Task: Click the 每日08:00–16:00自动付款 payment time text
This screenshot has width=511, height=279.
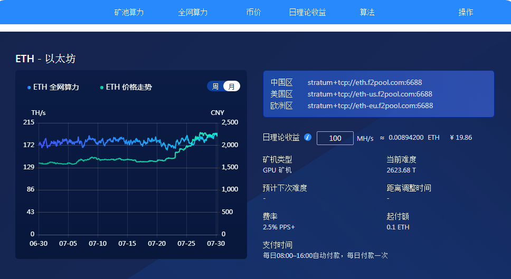Action: coord(325,256)
